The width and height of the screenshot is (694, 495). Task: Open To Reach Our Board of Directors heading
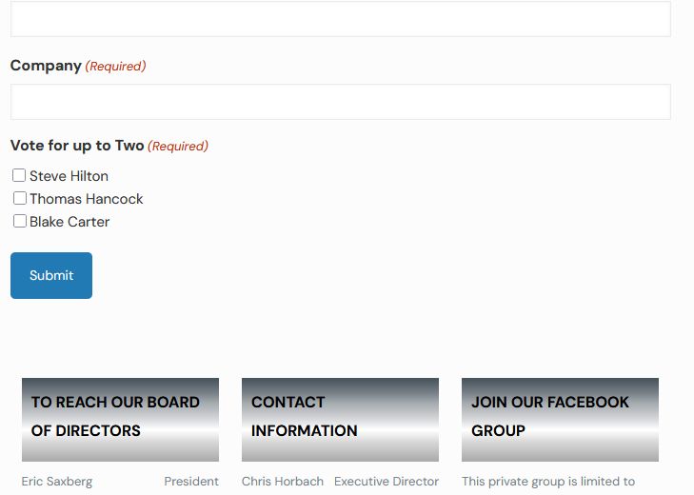click(115, 416)
